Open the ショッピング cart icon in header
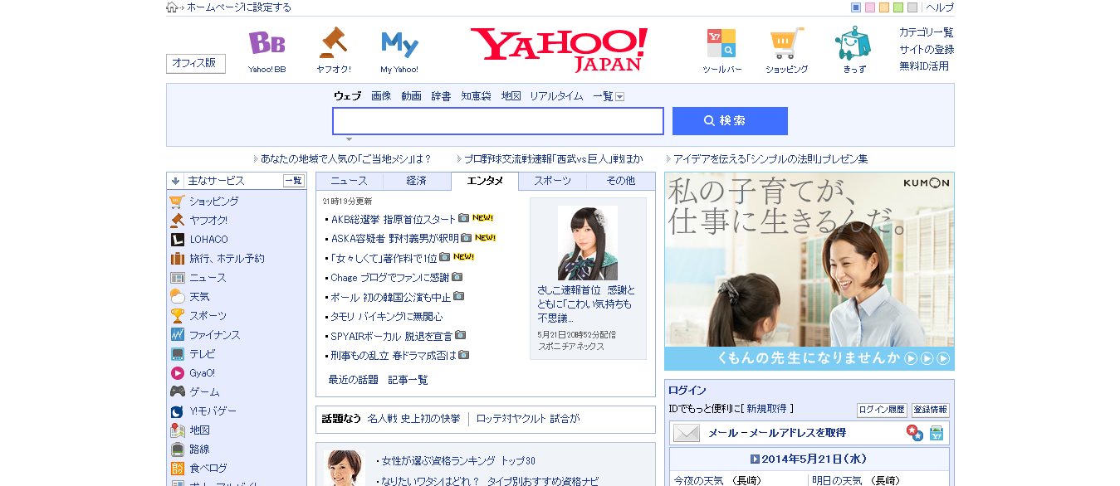The width and height of the screenshot is (1120, 486). (786, 43)
